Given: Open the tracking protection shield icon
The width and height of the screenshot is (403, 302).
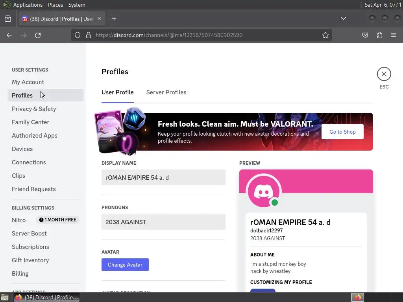Looking at the screenshot, I should [x=78, y=35].
